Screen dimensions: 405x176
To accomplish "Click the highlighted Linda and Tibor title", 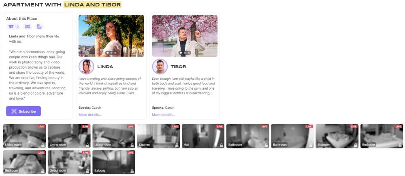I will (x=92, y=4).
